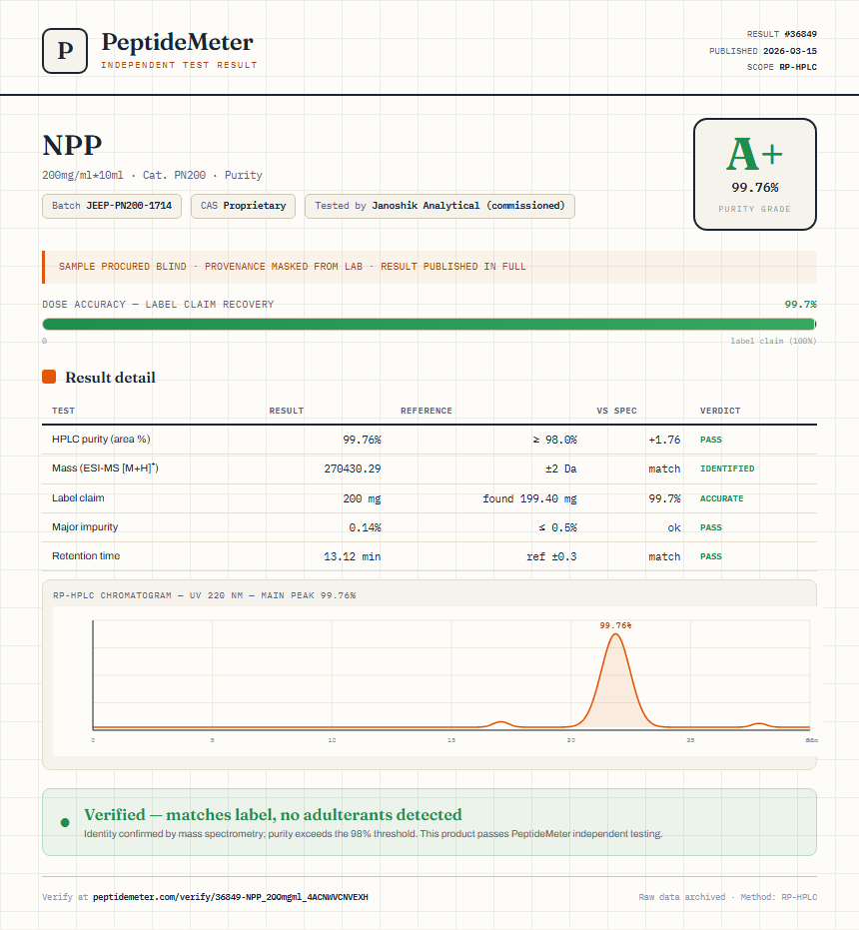Click the 270430.29 mass result value
This screenshot has height=930, width=859.
coord(353,468)
